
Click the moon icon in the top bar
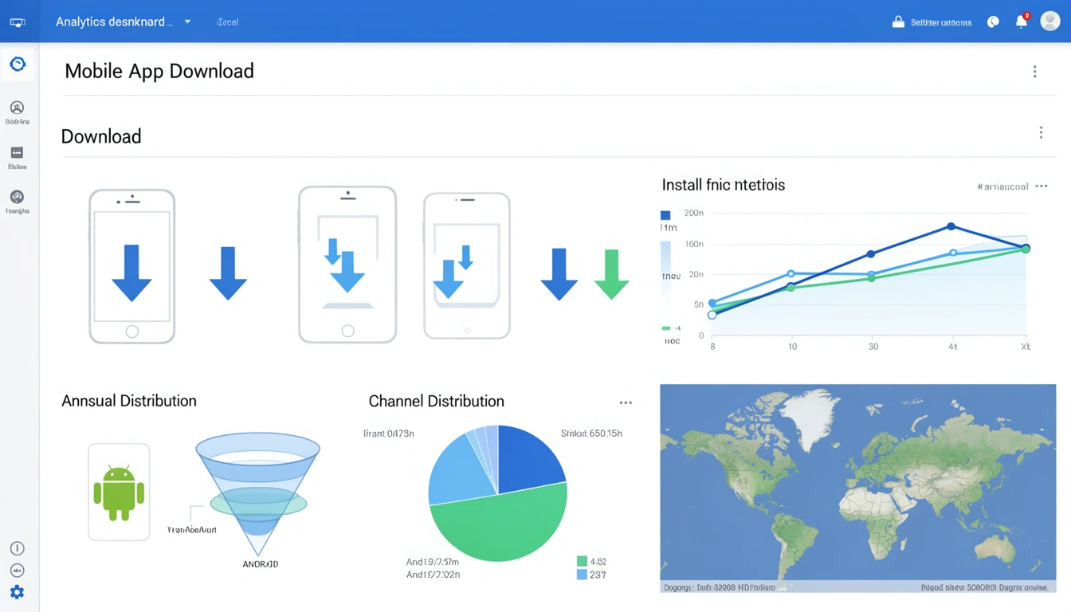[992, 22]
